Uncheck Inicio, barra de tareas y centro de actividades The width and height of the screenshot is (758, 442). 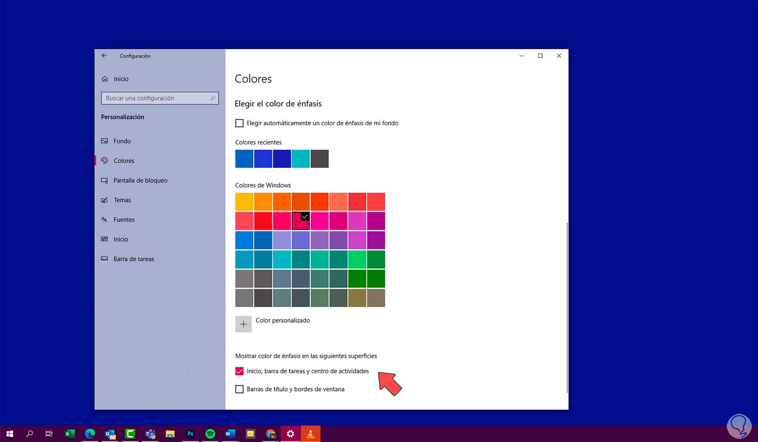click(240, 371)
